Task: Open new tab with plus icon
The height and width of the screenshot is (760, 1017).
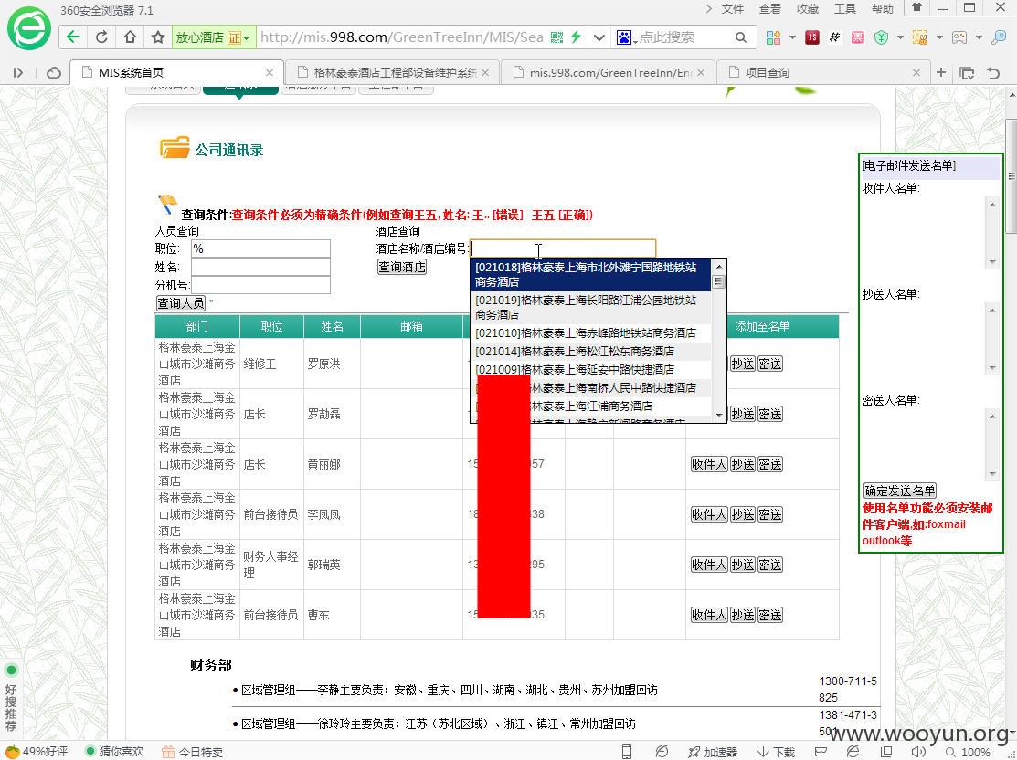Action: 941,73
